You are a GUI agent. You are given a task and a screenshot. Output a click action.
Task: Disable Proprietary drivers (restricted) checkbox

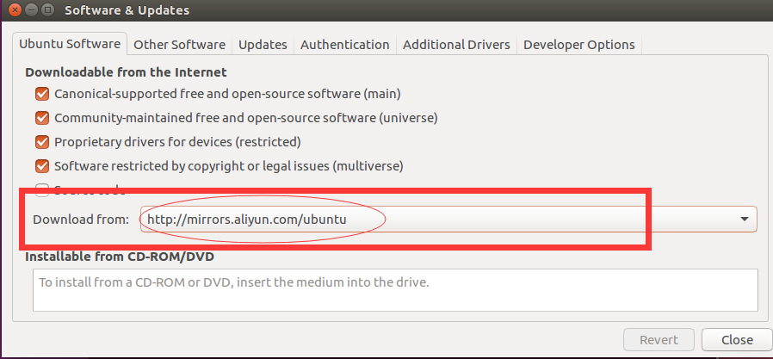pos(41,141)
